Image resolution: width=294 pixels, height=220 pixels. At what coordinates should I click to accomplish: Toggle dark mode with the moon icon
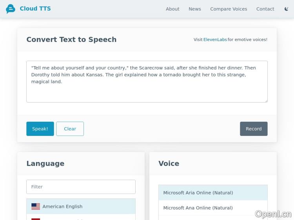[x=287, y=9]
